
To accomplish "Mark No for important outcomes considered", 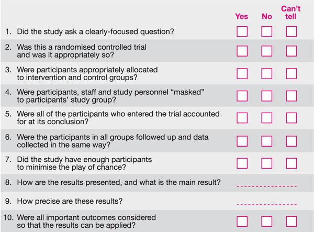I will coord(267,221).
